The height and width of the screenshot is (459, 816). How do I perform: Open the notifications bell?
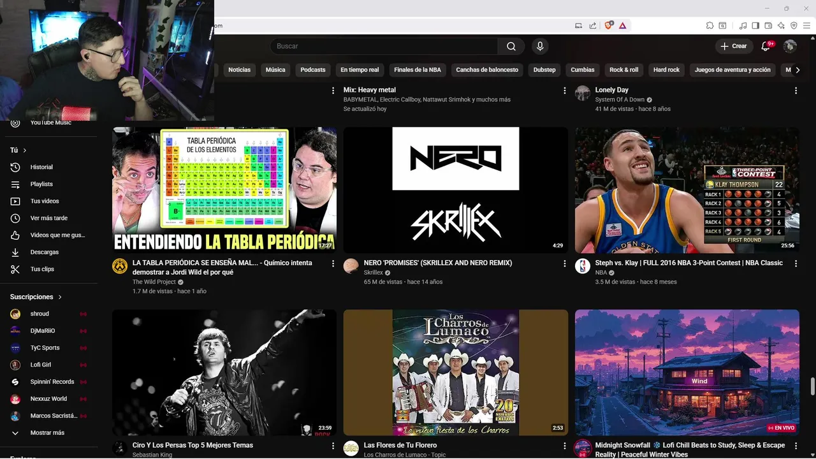(x=766, y=46)
